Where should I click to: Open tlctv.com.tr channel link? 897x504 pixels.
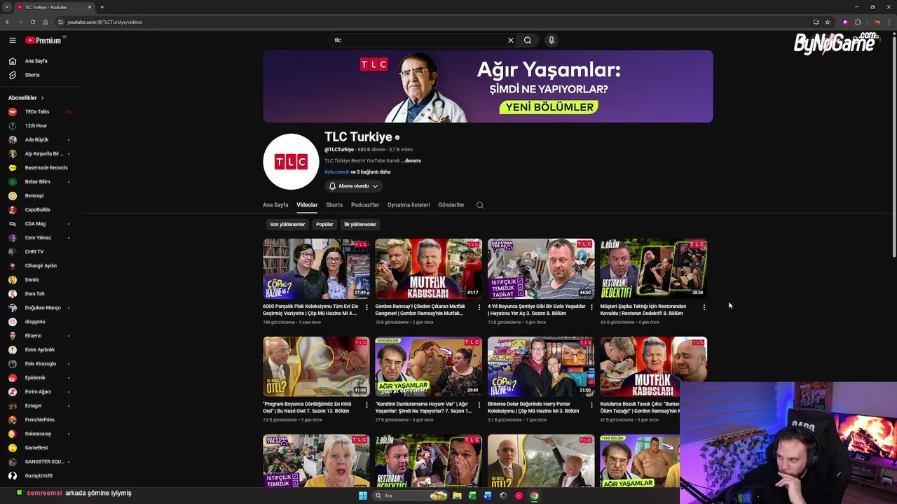click(336, 172)
